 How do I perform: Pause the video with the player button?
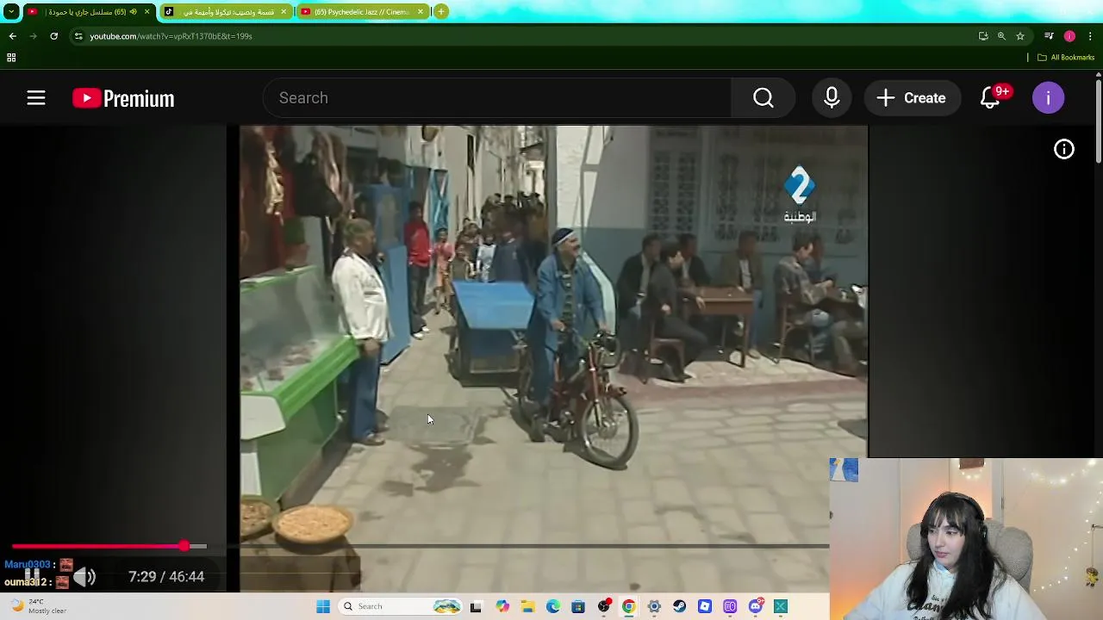pyautogui.click(x=32, y=576)
